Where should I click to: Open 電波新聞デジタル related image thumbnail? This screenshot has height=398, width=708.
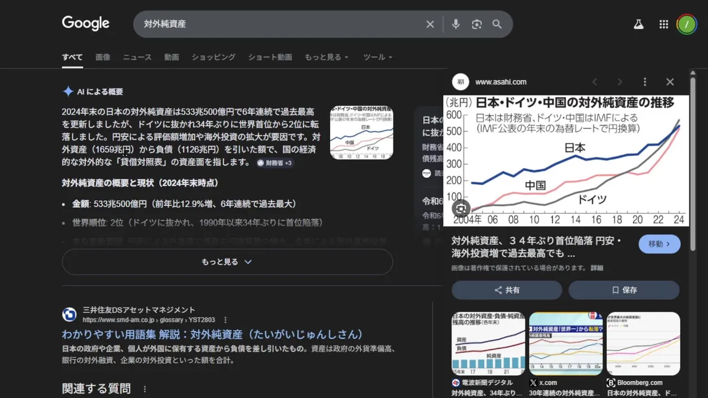488,344
